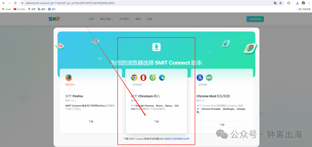
Task: Open the 指导 nav item
Action: click(x=138, y=19)
